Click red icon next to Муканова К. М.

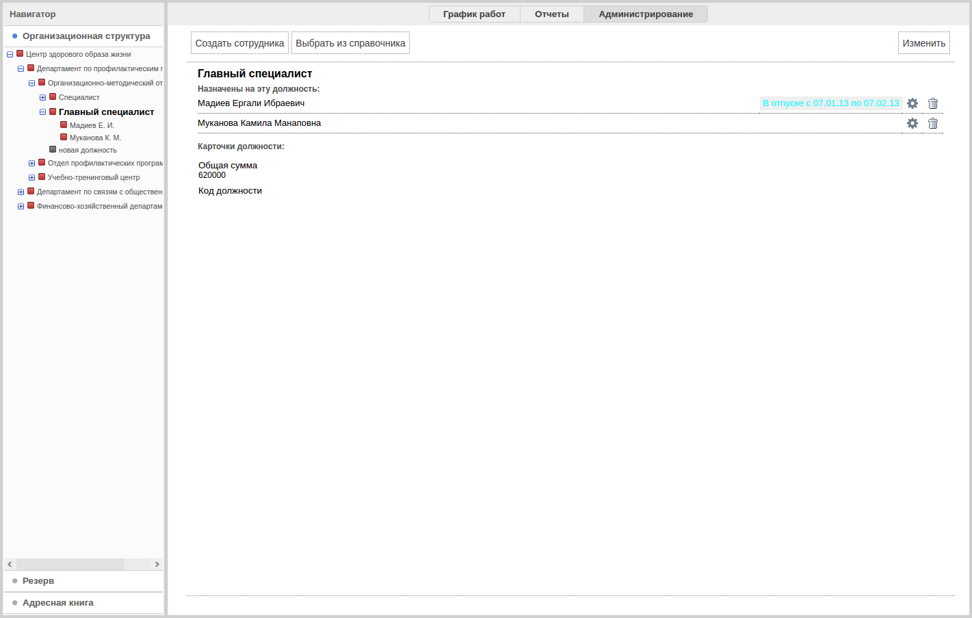[64, 137]
